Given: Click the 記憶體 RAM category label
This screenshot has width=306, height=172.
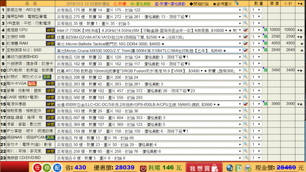Looking at the screenshot, I should 17,43.
